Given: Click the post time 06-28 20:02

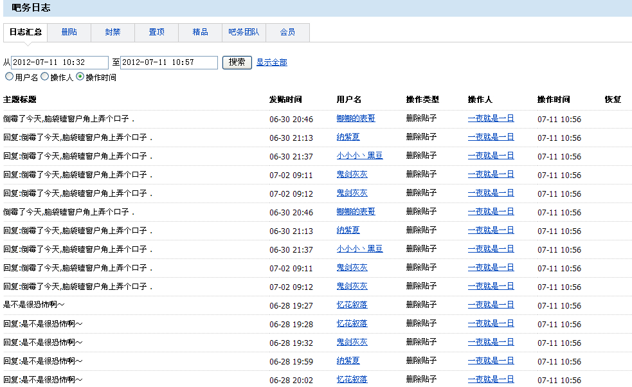Looking at the screenshot, I should point(291,380).
